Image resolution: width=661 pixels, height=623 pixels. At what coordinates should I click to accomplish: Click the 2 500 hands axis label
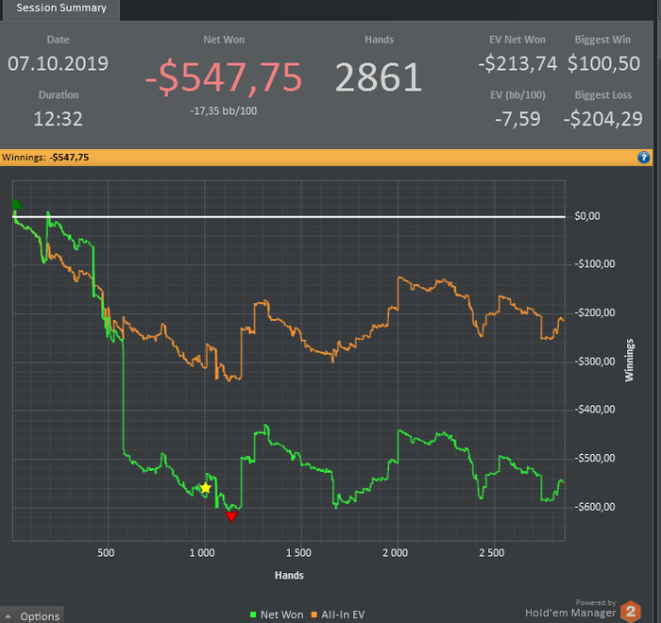click(x=492, y=552)
